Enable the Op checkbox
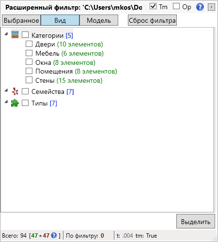 tap(176, 6)
